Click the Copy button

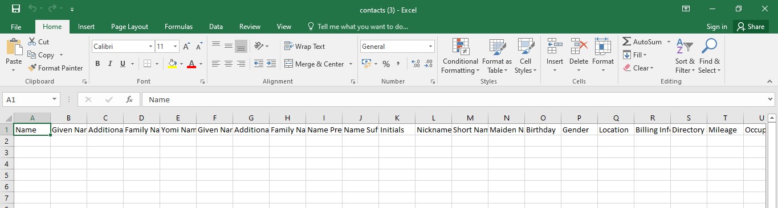42,55
